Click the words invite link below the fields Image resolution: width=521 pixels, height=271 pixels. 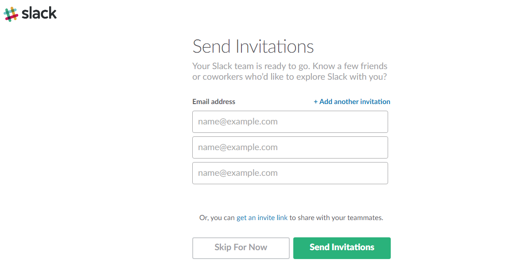[x=272, y=218]
